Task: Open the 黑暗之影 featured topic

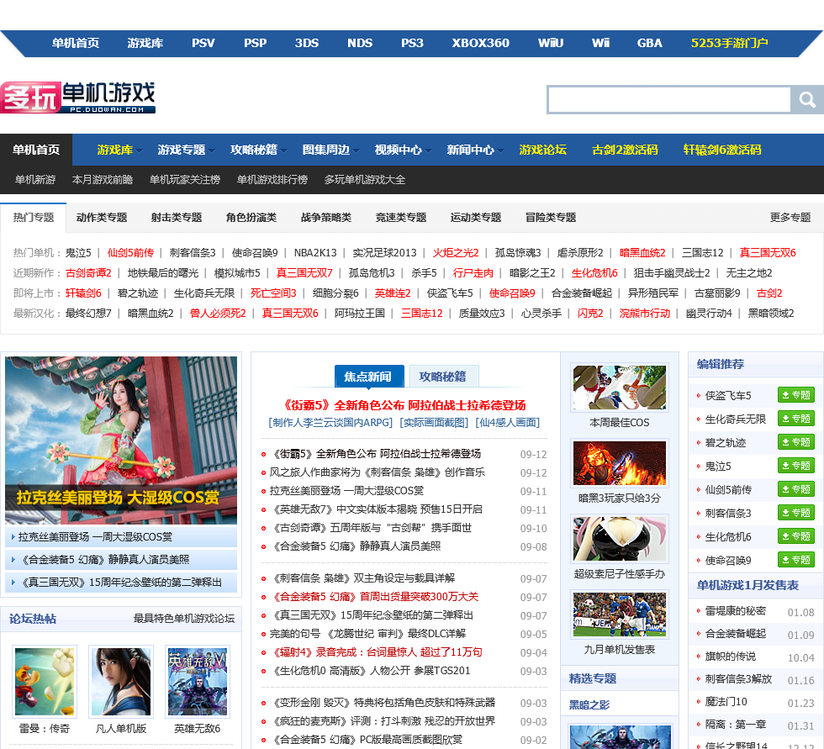Action: tap(589, 705)
